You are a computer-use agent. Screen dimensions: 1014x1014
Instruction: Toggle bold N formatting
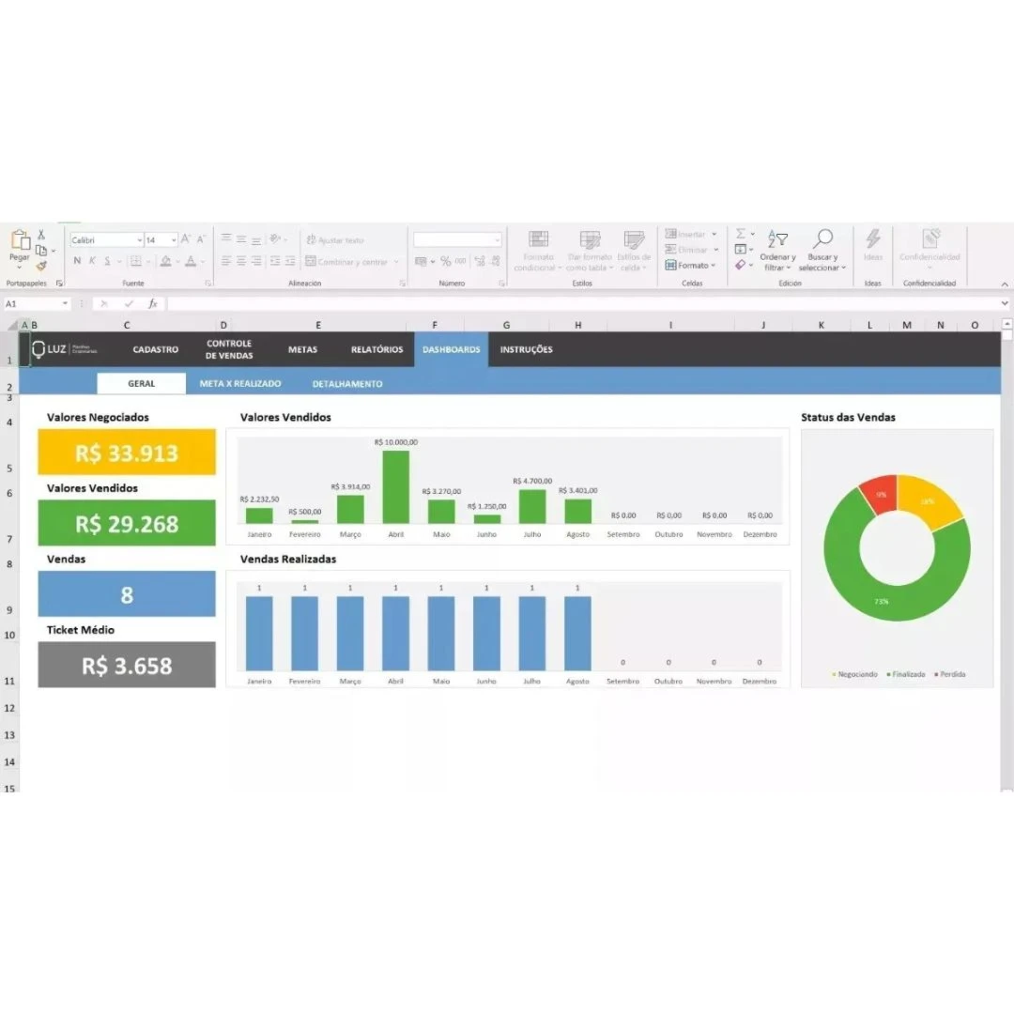point(77,261)
